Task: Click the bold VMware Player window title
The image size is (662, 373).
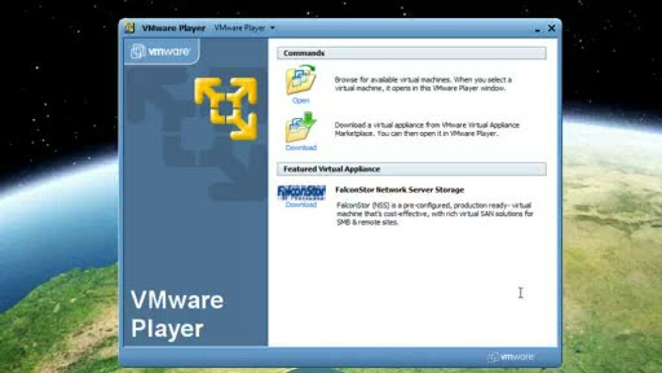Action: point(174,28)
